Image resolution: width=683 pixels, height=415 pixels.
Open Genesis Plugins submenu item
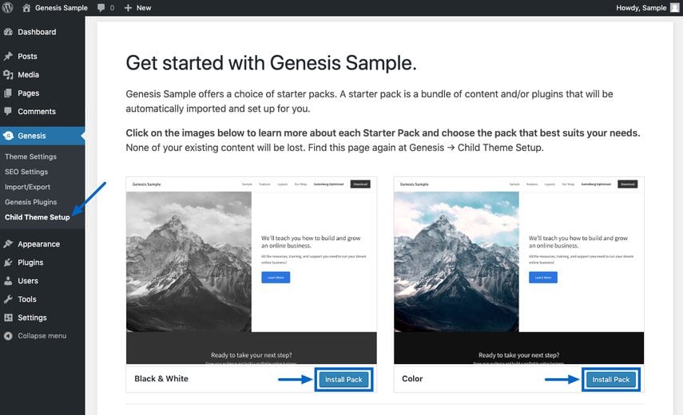[x=30, y=202]
